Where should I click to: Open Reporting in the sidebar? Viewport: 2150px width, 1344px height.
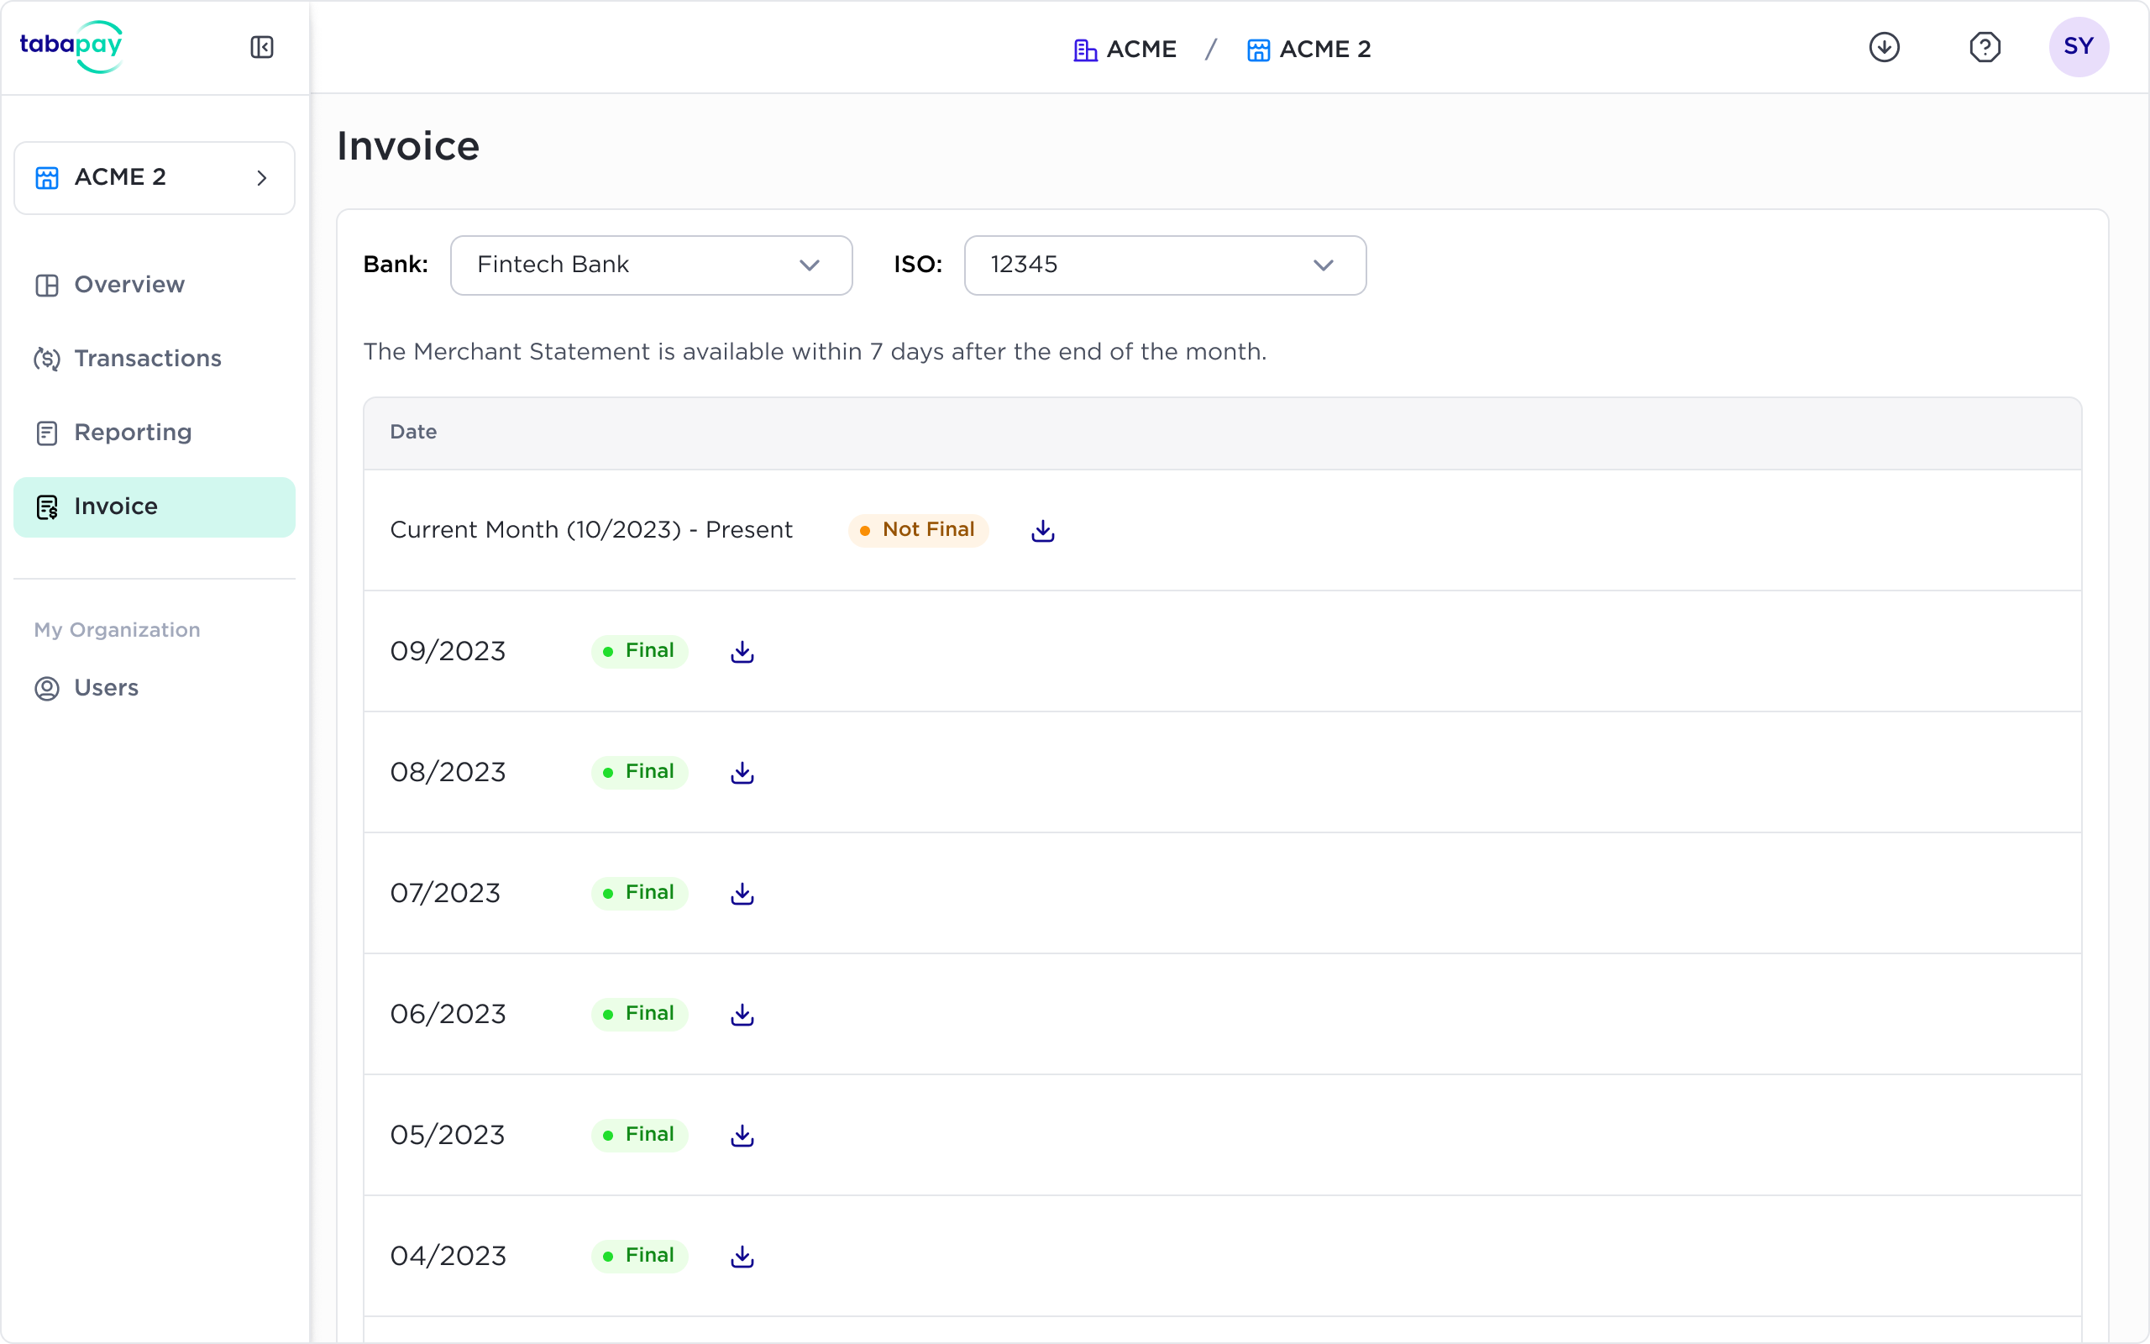[155, 432]
